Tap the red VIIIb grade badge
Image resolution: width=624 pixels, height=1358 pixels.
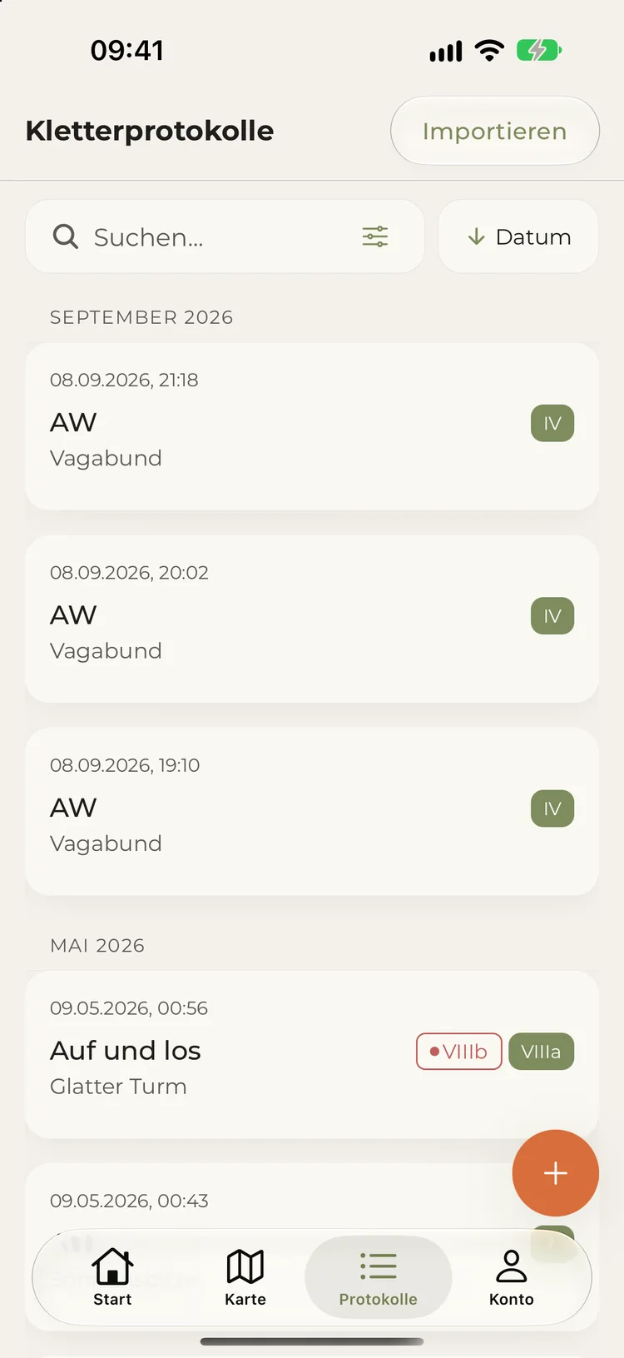[459, 1052]
